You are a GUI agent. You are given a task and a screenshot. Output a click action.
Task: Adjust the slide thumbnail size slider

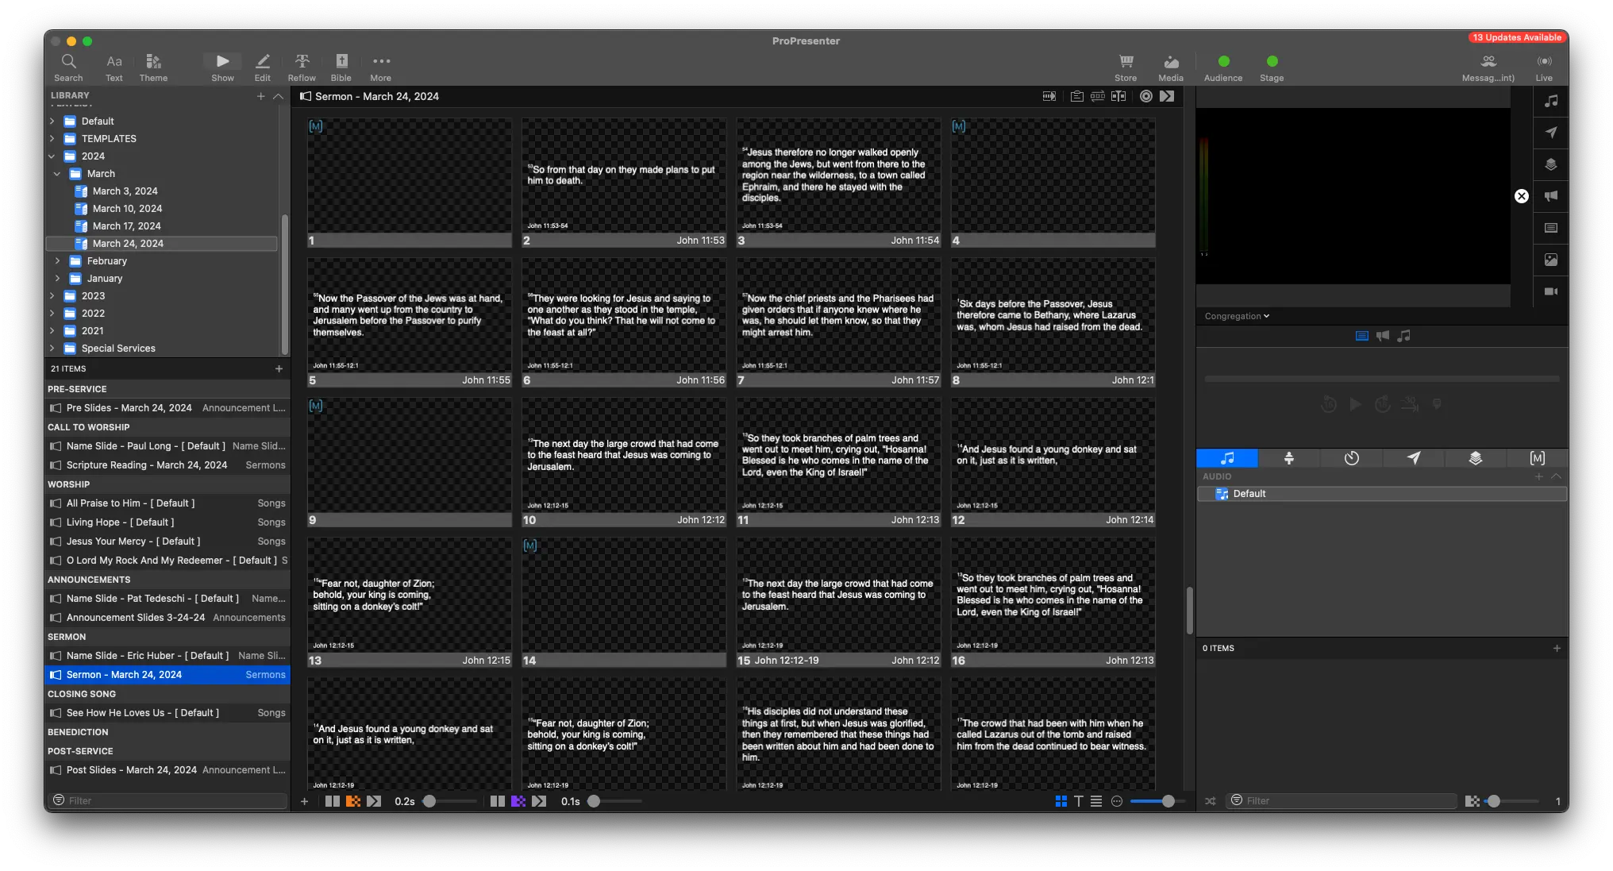(x=1168, y=801)
